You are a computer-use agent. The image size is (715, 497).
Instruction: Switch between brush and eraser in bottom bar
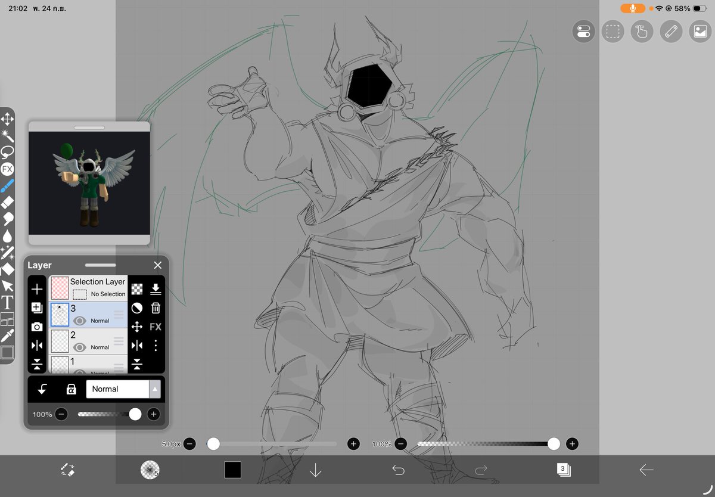coord(67,470)
